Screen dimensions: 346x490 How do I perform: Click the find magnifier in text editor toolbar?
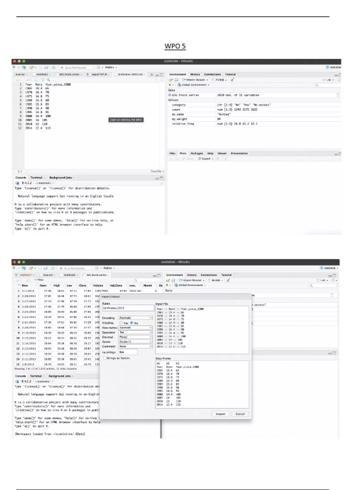[x=48, y=80]
